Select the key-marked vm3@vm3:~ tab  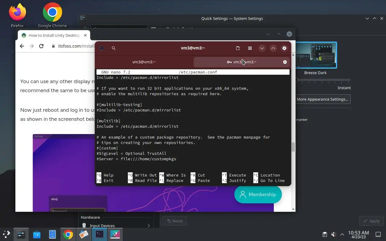click(241, 62)
